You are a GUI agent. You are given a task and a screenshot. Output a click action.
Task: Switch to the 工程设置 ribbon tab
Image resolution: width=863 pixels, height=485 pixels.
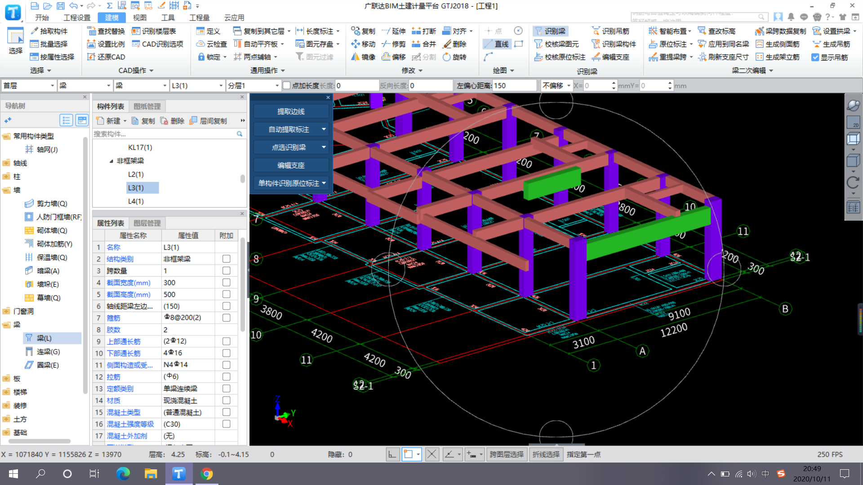pos(77,18)
